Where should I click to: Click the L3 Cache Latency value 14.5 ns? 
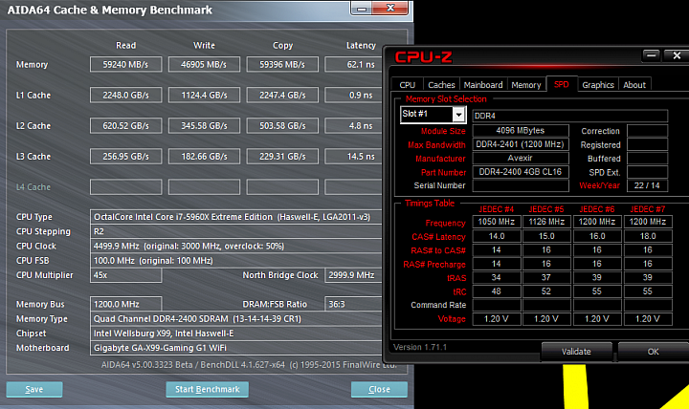pyautogui.click(x=354, y=156)
